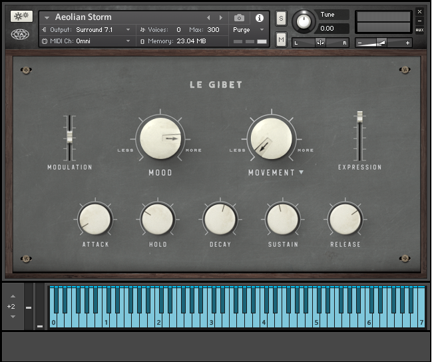Expand the Movement dropdown arrow
The height and width of the screenshot is (362, 432).
(302, 172)
